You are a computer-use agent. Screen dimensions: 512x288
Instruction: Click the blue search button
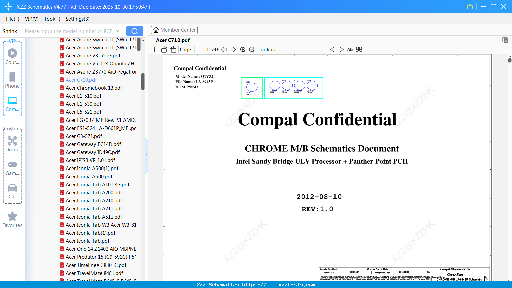pos(134,31)
